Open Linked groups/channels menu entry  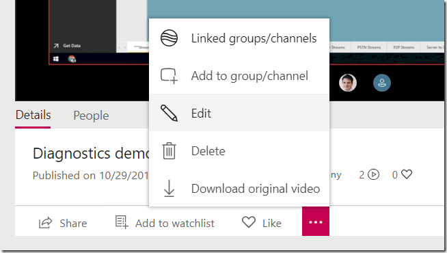(239, 38)
